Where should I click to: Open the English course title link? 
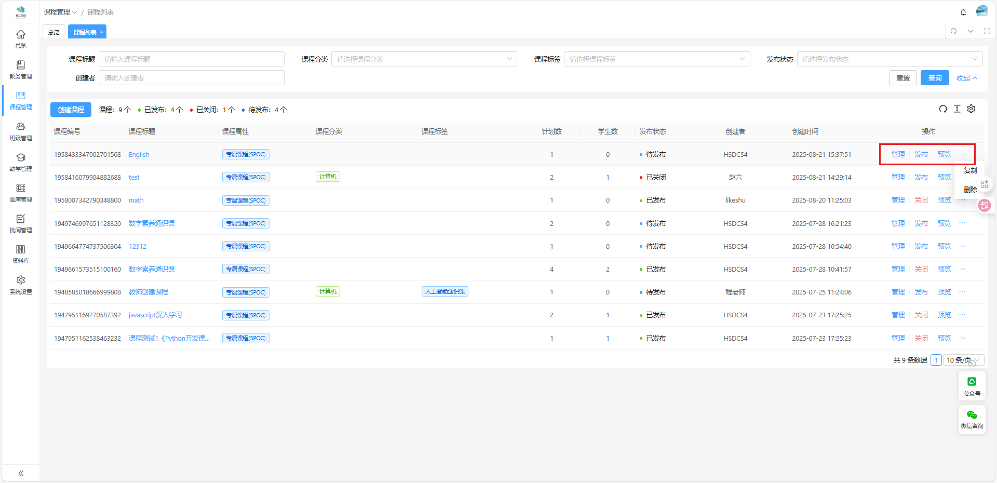pyautogui.click(x=139, y=155)
